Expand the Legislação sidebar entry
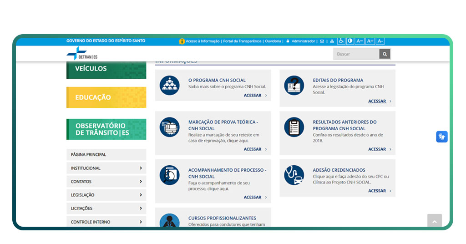The image size is (466, 244). point(106,195)
